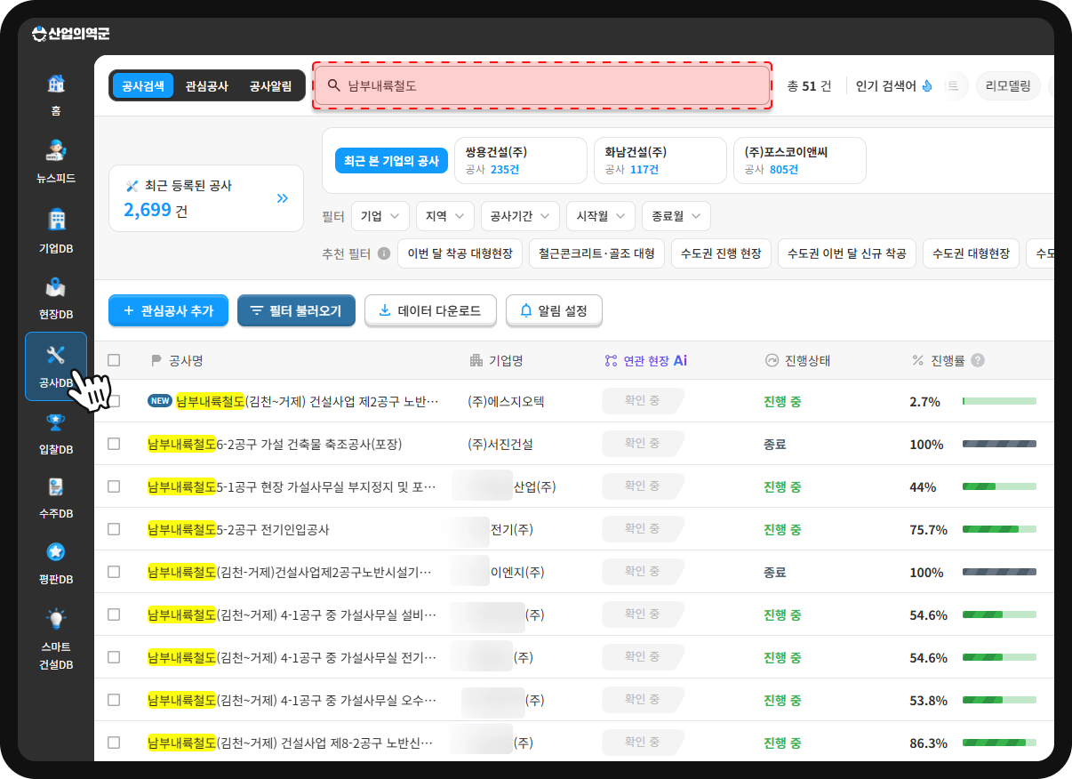Open the 최근 등록된 공사 2,699건 card

pyautogui.click(x=206, y=198)
